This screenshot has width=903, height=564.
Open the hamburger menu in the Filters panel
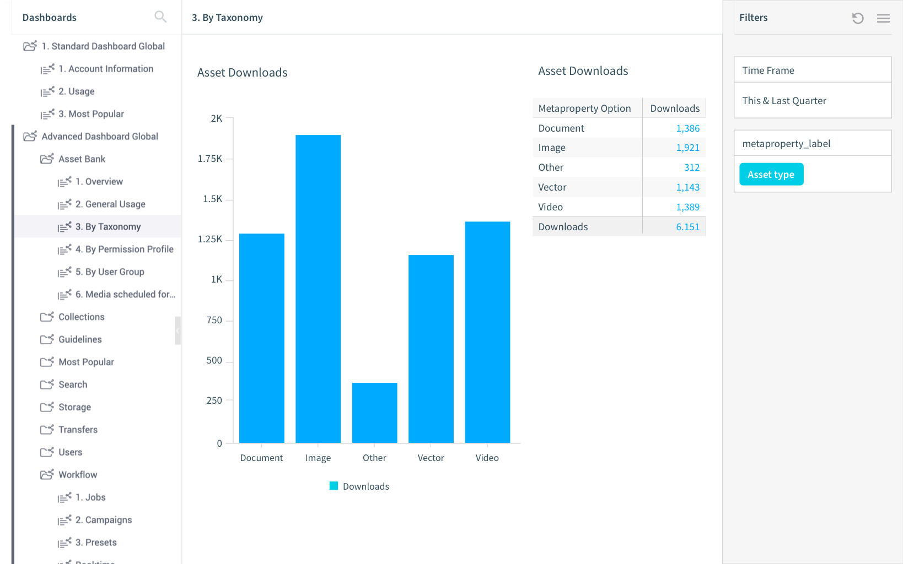883,18
